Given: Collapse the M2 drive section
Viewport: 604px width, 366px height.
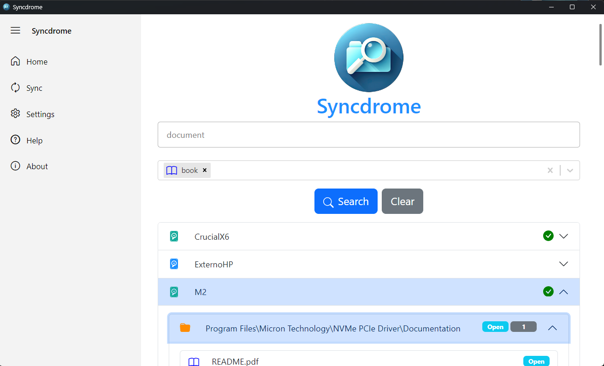Looking at the screenshot, I should [x=563, y=291].
